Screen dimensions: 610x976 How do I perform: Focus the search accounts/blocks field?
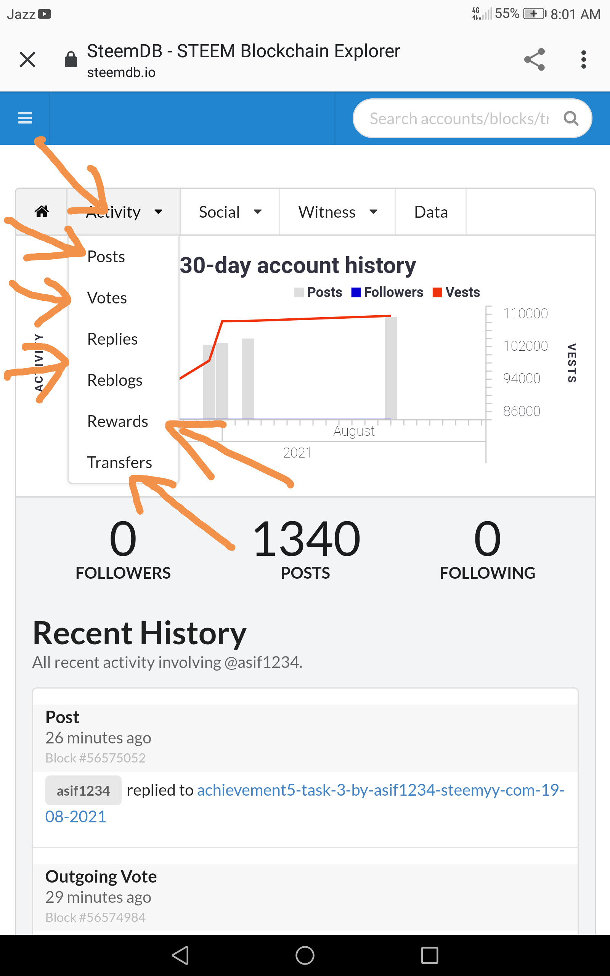(459, 119)
